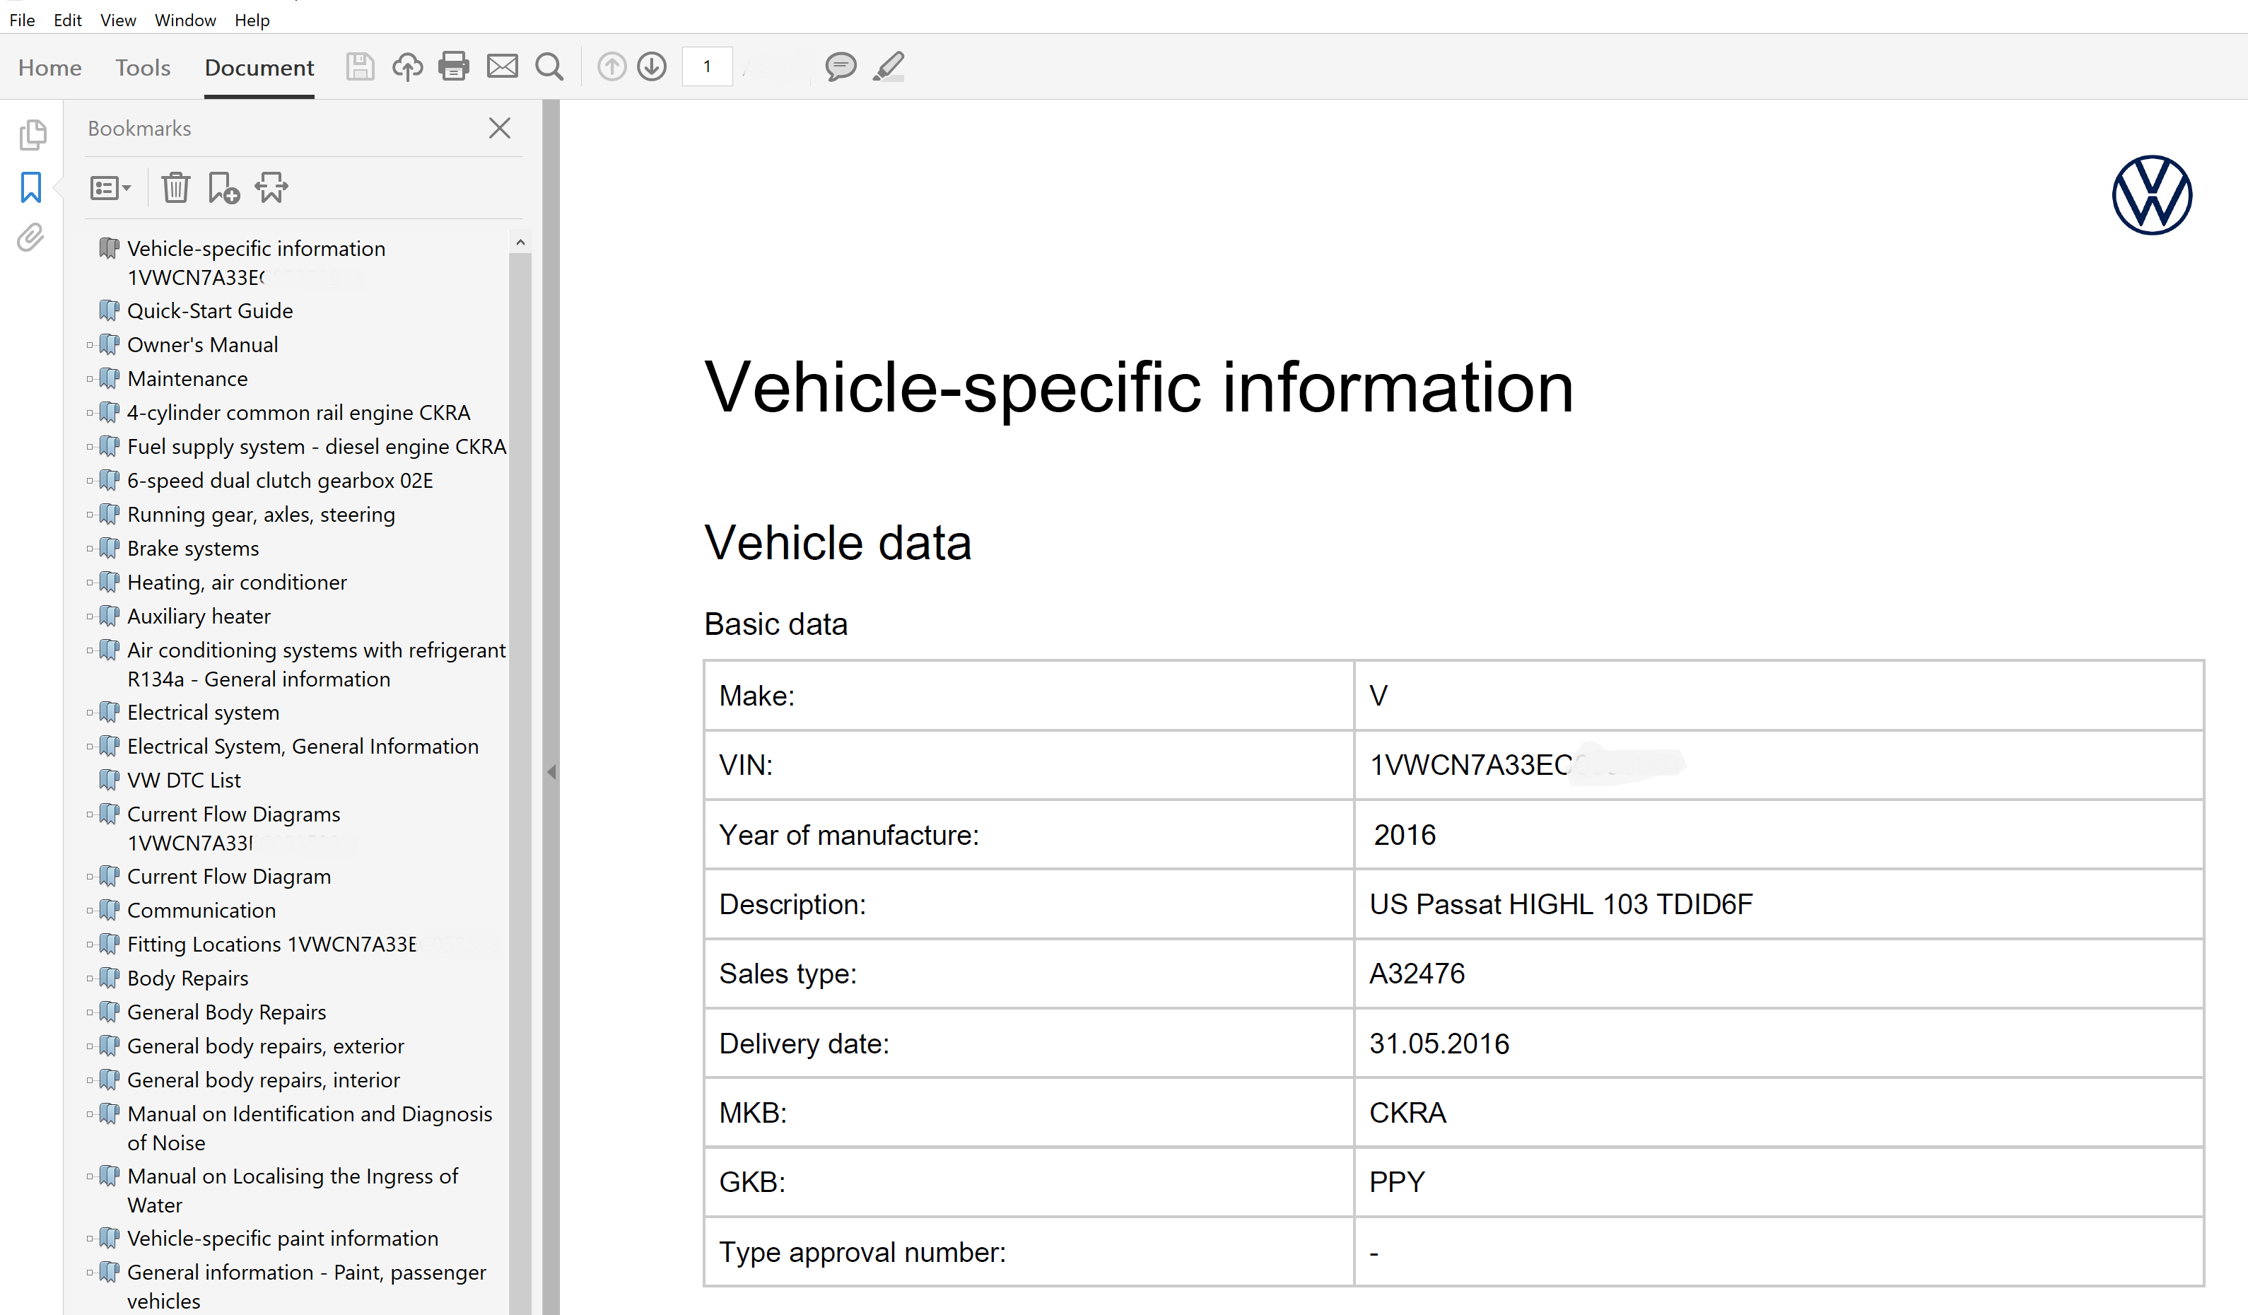The height and width of the screenshot is (1315, 2248).
Task: Send file by email envelope icon
Action: point(502,67)
